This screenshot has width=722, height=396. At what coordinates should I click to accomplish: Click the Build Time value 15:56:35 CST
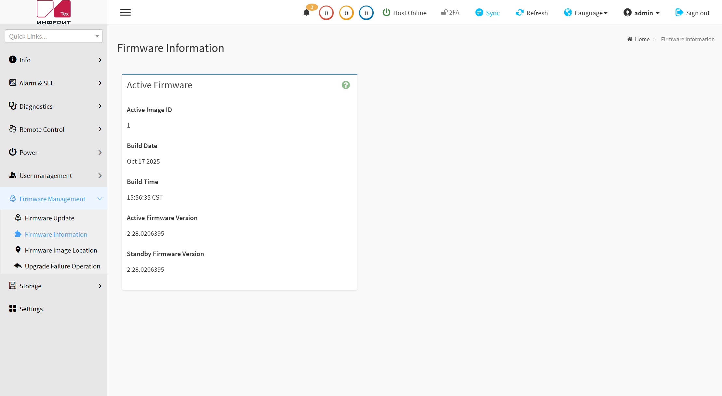coord(145,197)
